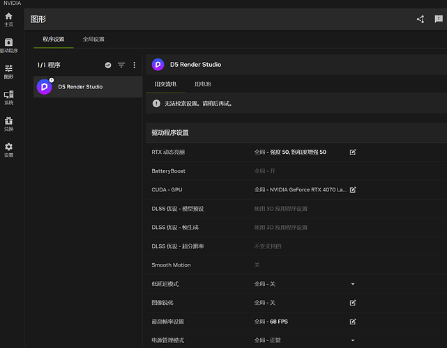This screenshot has height=348, width=447.
Task: Edit the 图像锐化 setting
Action: tap(353, 303)
